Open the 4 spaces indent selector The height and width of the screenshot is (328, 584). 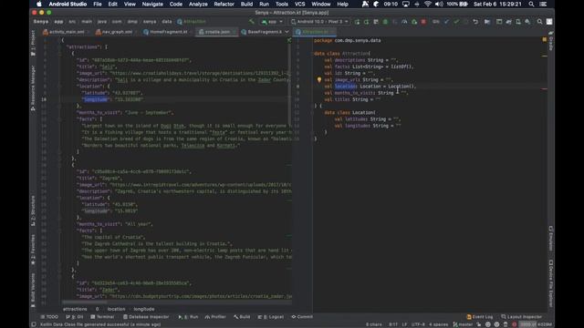[438, 324]
